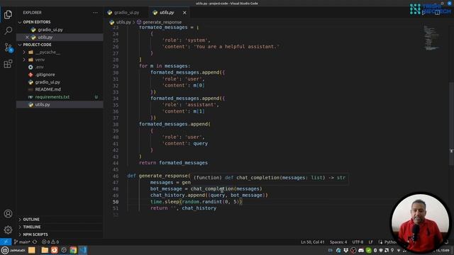This screenshot has width=454, height=255.
Task: Open README.md file
Action: 48,90
